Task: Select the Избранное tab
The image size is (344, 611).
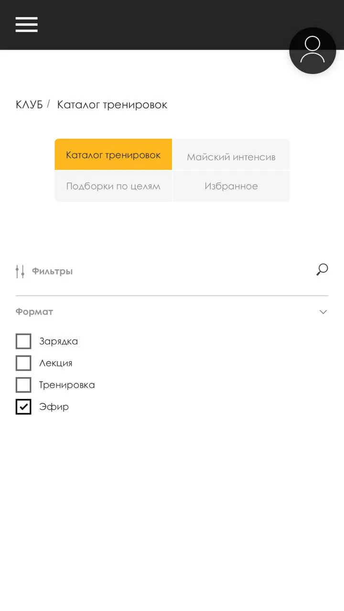Action: (231, 186)
